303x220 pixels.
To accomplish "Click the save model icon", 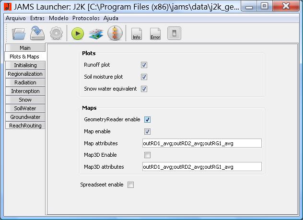I will click(37, 34).
